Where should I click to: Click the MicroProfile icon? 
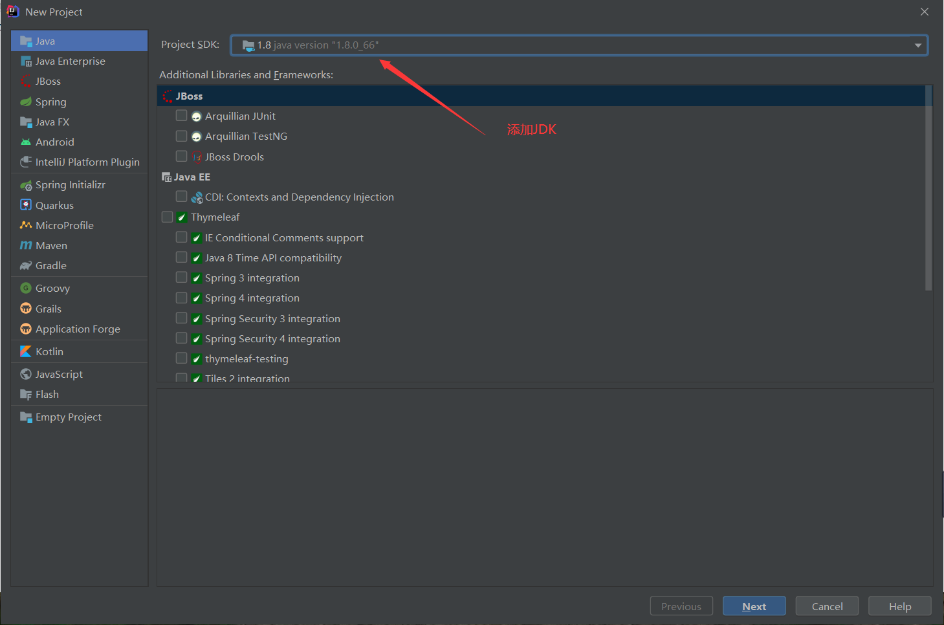coord(26,225)
